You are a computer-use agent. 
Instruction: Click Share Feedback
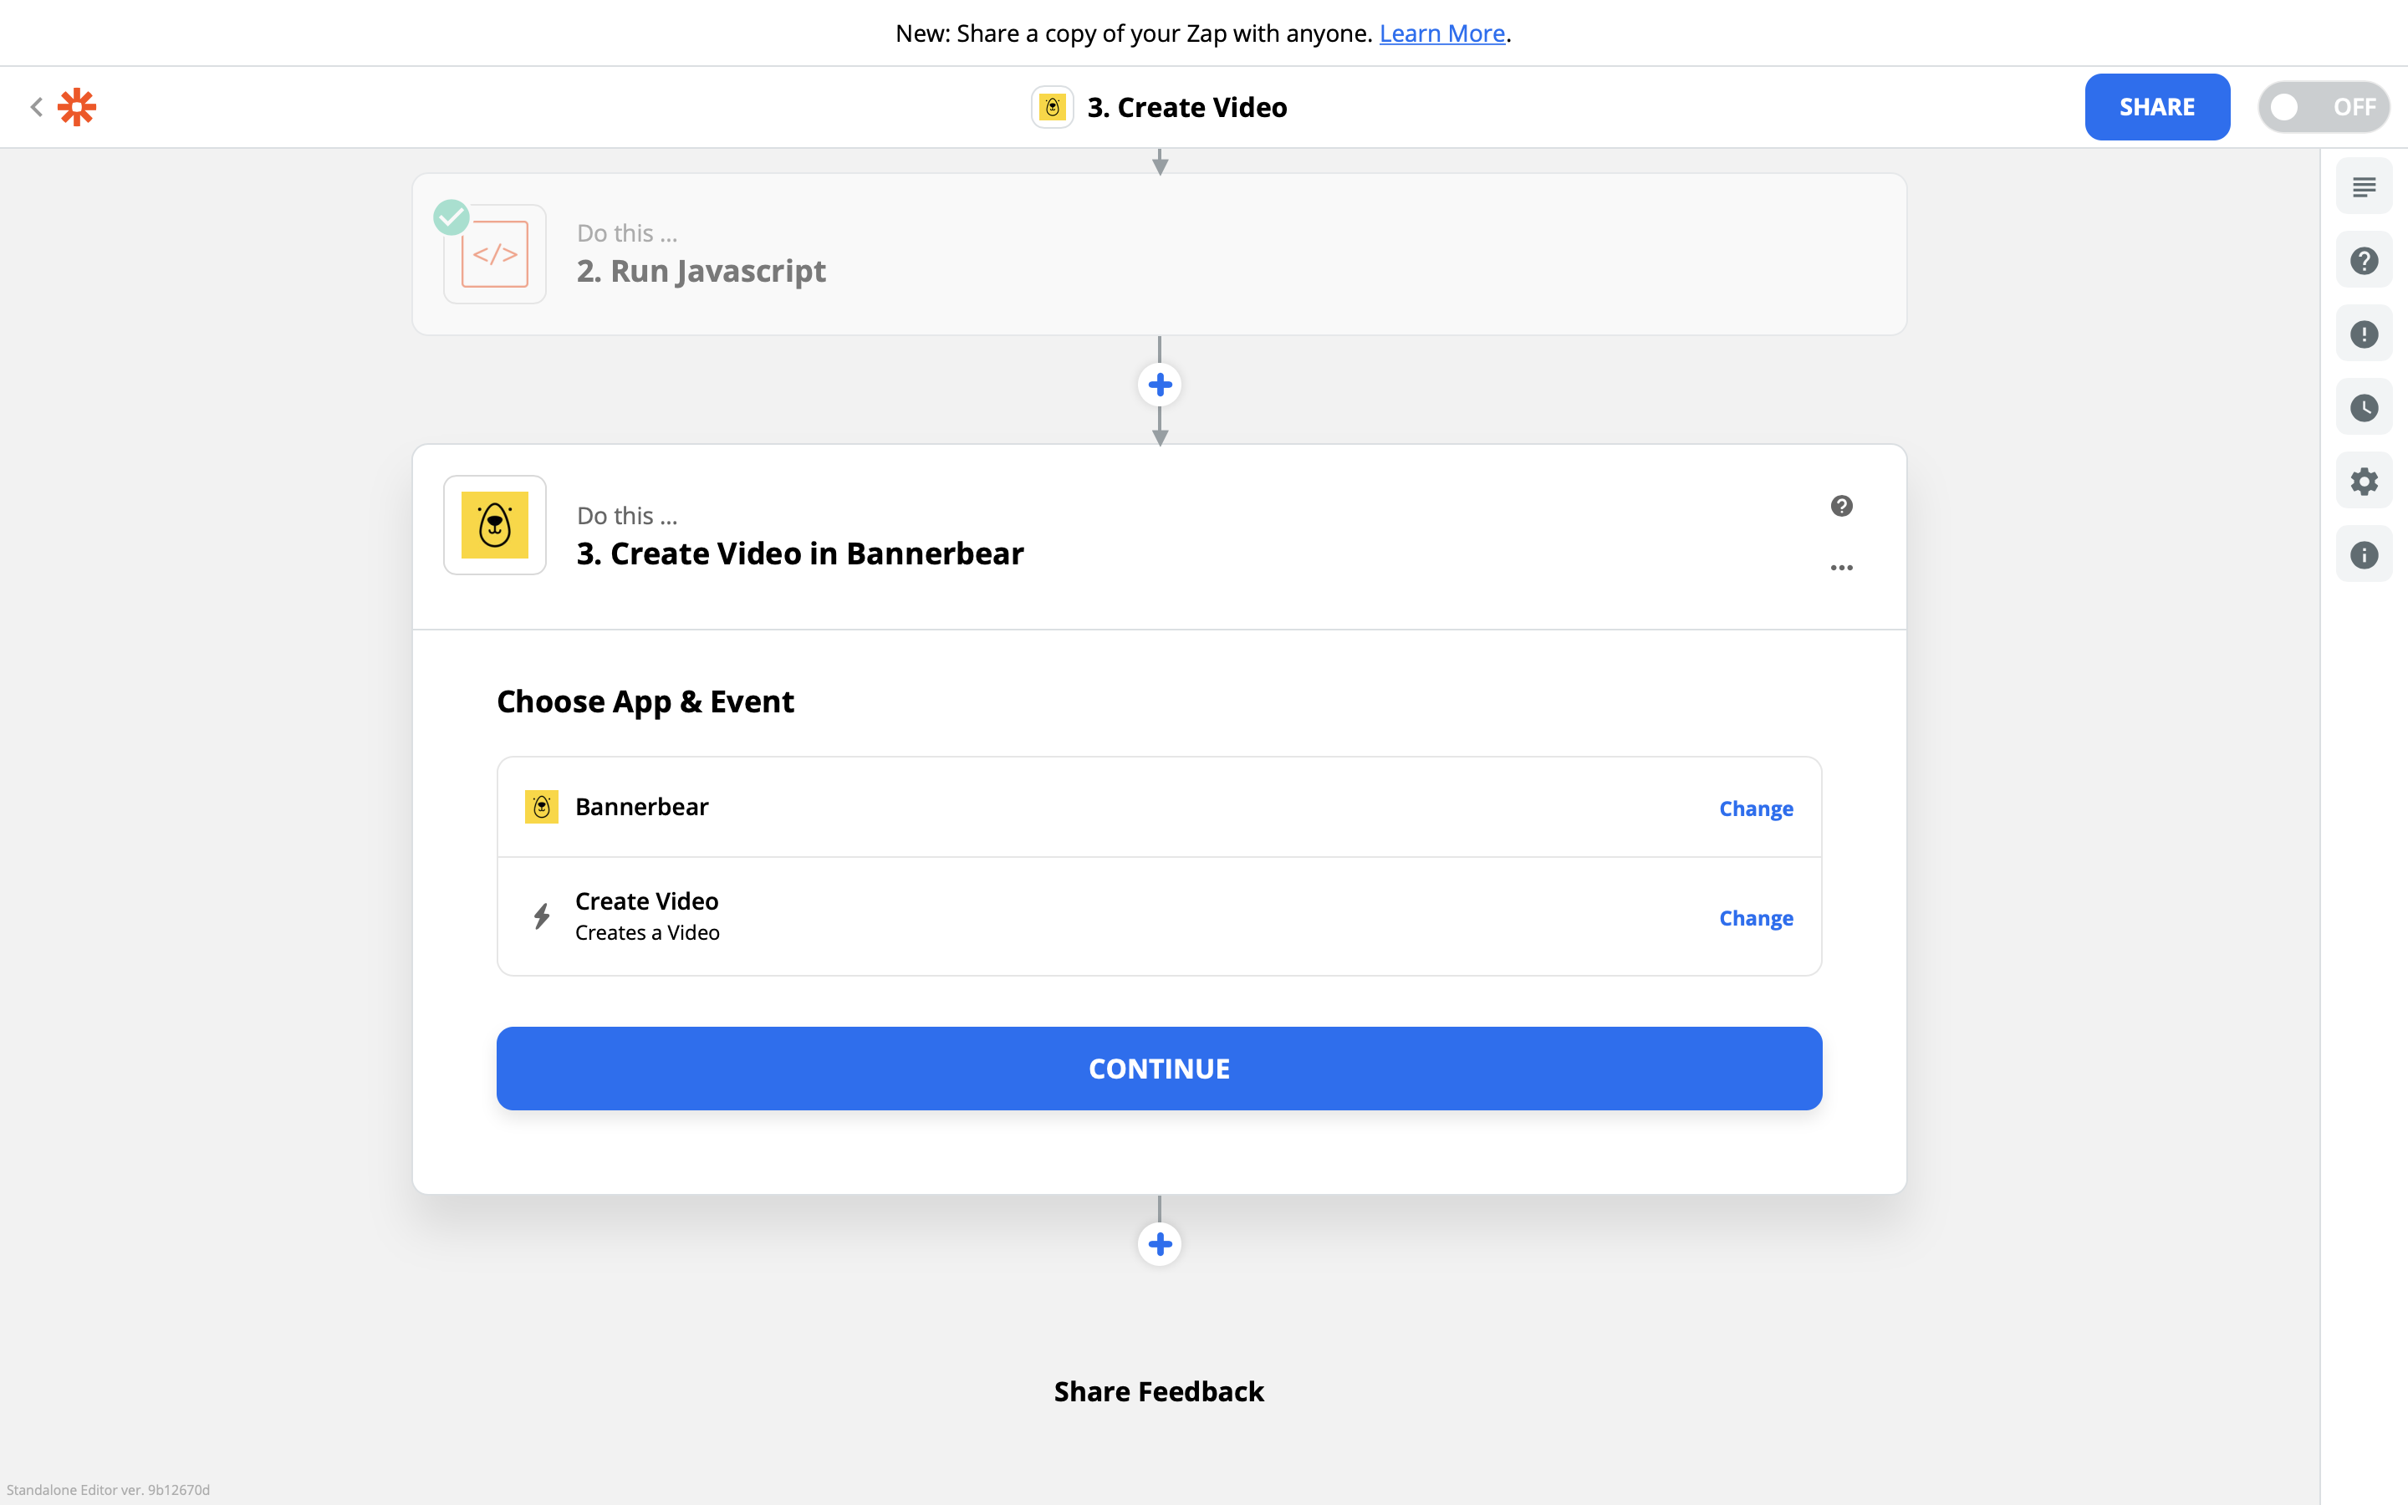click(1159, 1391)
